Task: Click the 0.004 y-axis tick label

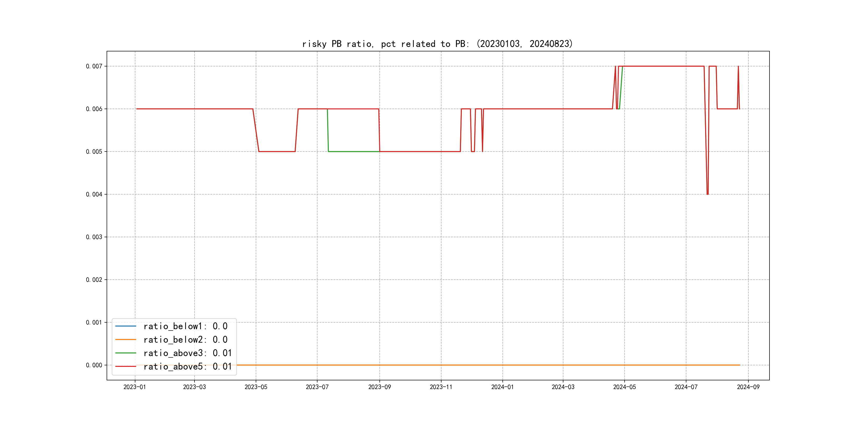Action: tap(94, 194)
